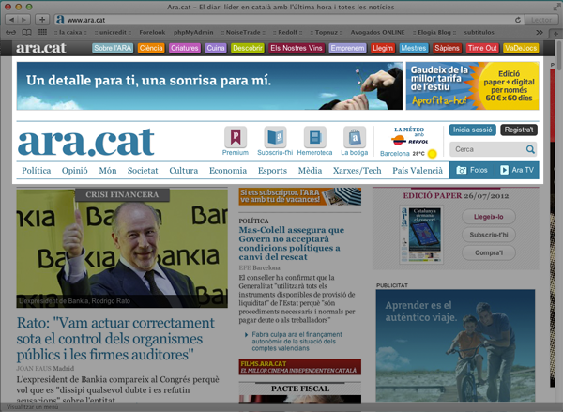This screenshot has width=563, height=412.
Task: Open Fotos camera gallery button
Action: pos(471,171)
